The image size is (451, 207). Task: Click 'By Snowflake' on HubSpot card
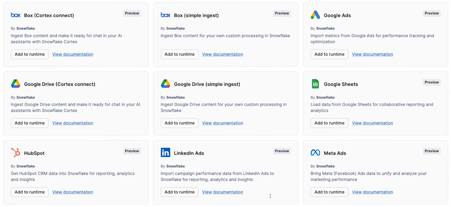pyautogui.click(x=23, y=166)
